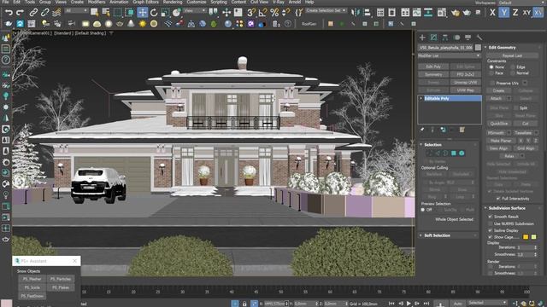This screenshot has width=547, height=307.
Task: Click the Symmetry modifier button
Action: tap(433, 74)
